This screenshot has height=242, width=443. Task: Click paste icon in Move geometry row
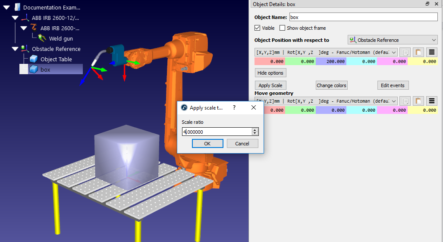click(418, 101)
